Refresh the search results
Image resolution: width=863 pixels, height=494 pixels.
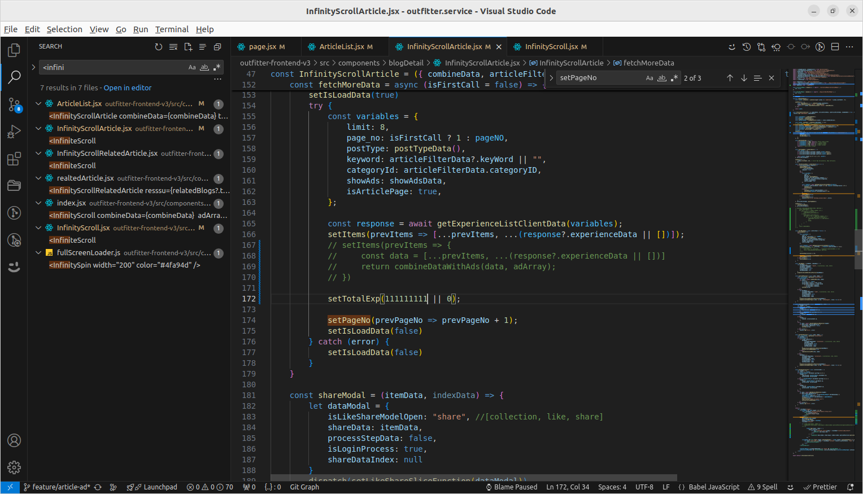coord(159,47)
